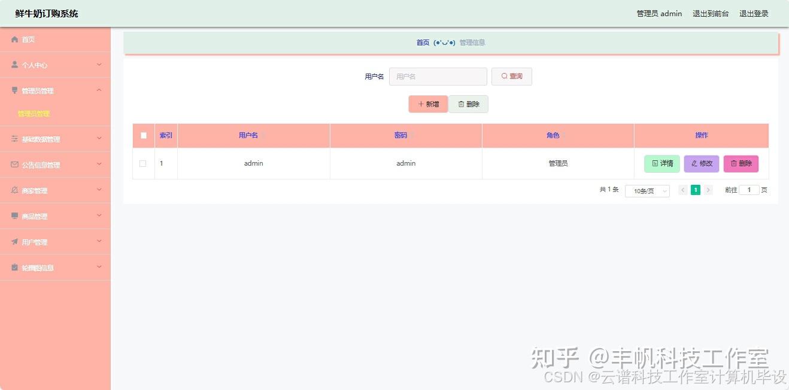Click 退出登录 in the top bar
The width and height of the screenshot is (789, 390).
[x=754, y=13]
